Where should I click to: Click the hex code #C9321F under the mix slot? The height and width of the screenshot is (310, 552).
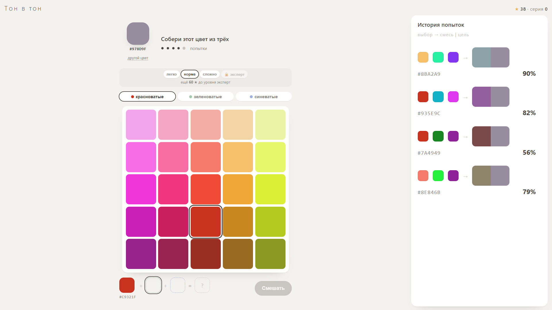(128, 297)
